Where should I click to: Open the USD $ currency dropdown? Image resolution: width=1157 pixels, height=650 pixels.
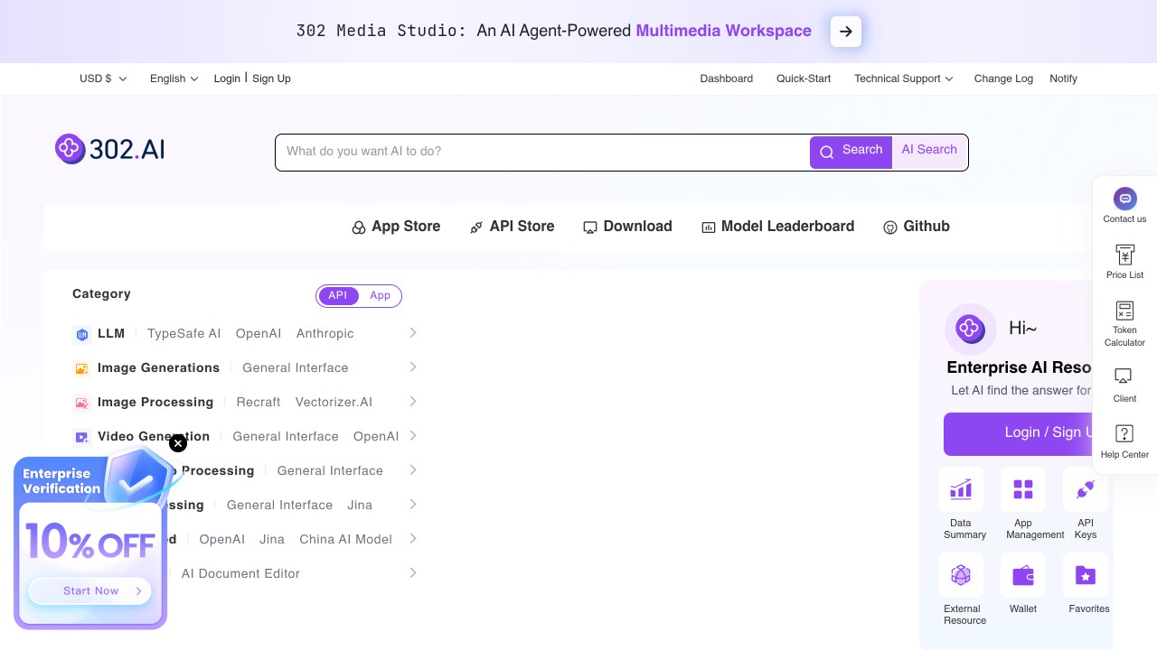coord(103,79)
